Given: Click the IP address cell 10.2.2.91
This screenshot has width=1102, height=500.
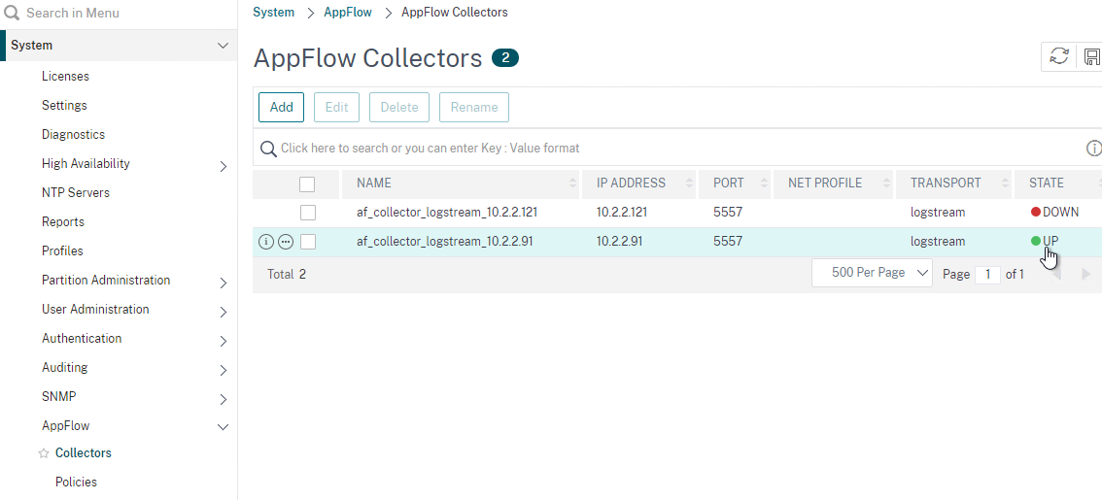Looking at the screenshot, I should (x=621, y=241).
